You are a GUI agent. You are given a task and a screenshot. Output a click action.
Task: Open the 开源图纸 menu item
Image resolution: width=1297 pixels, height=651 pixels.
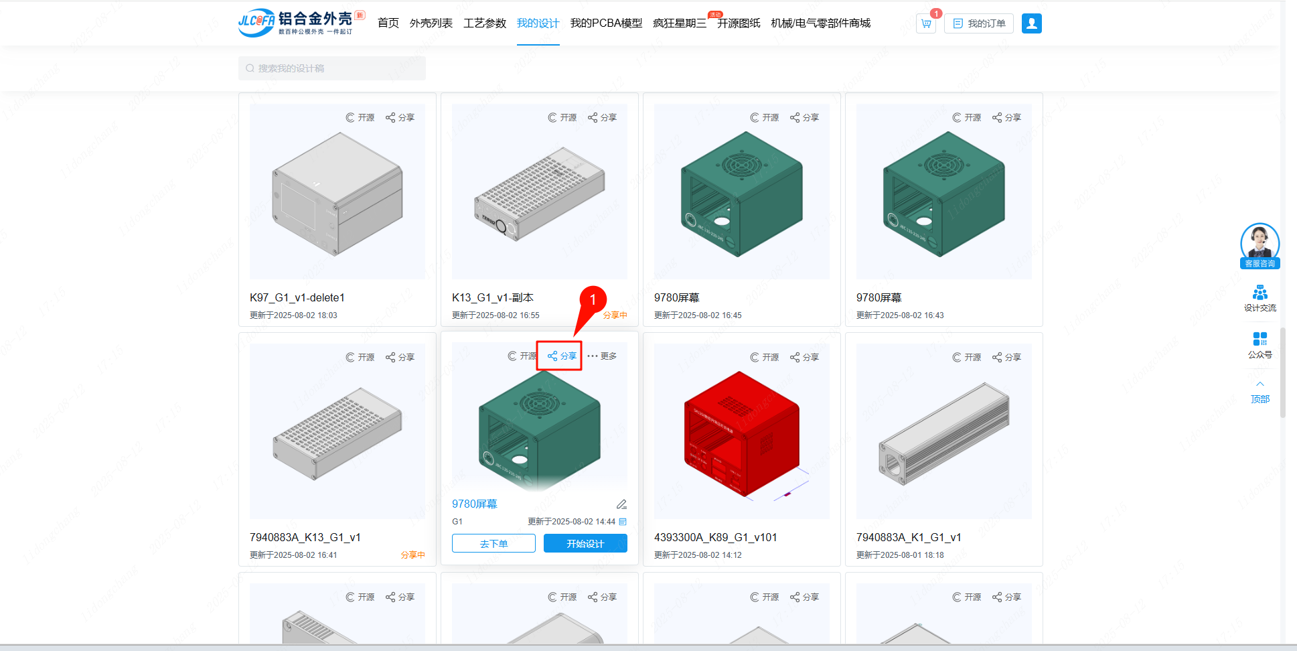click(739, 23)
